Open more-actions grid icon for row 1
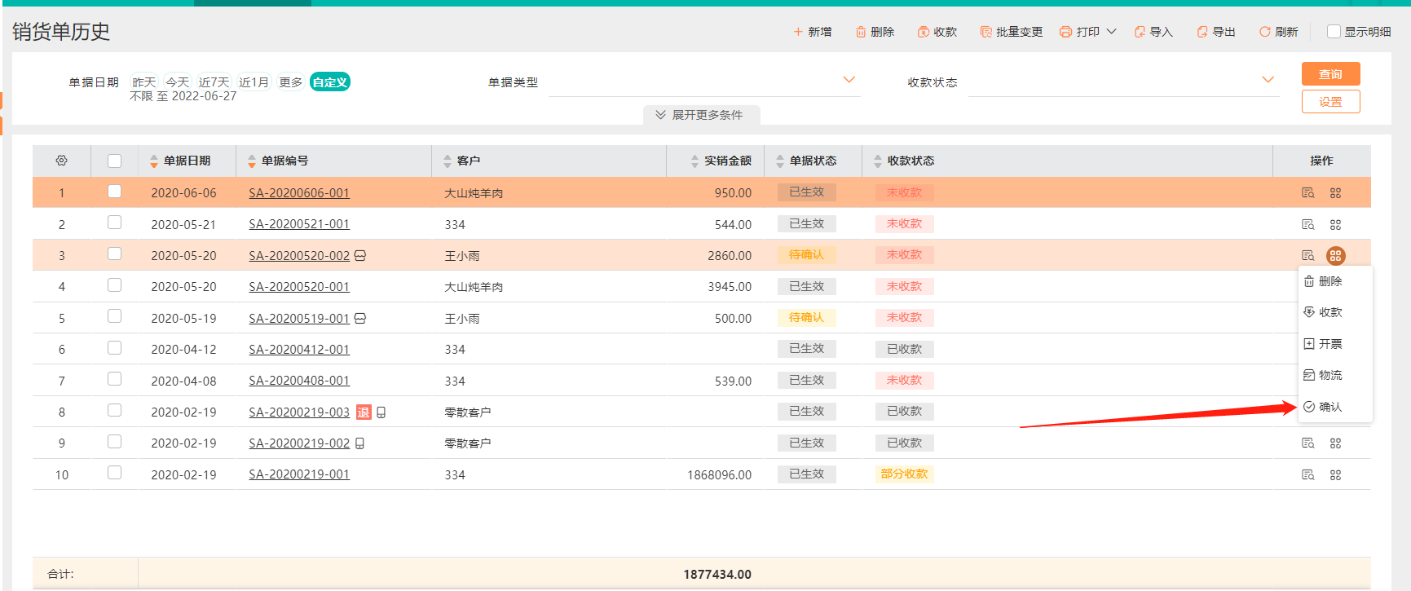 tap(1335, 193)
